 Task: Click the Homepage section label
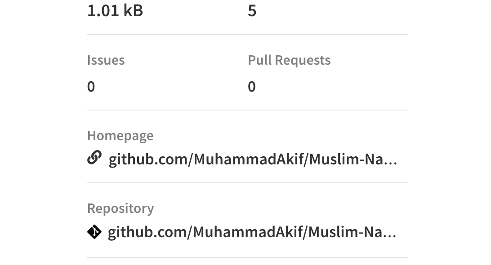coord(121,135)
